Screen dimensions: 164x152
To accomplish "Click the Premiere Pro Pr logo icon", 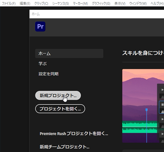I will (40, 26).
